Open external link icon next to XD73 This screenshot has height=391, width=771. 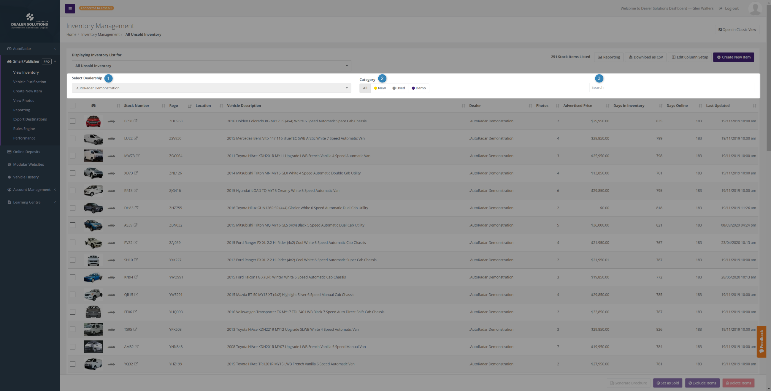pos(136,173)
